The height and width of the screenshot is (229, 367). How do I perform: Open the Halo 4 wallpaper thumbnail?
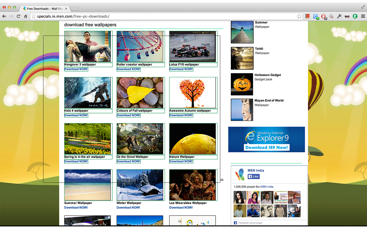coord(87,92)
